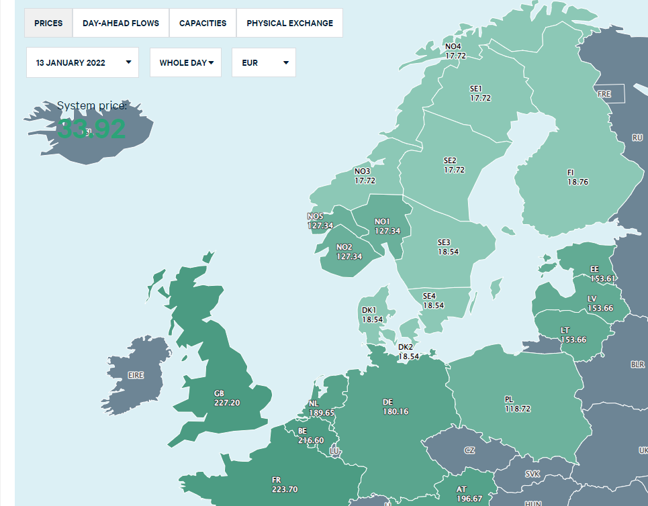Click the SE2 zone on the map
Viewport: 648px width, 506px height.
tap(454, 165)
